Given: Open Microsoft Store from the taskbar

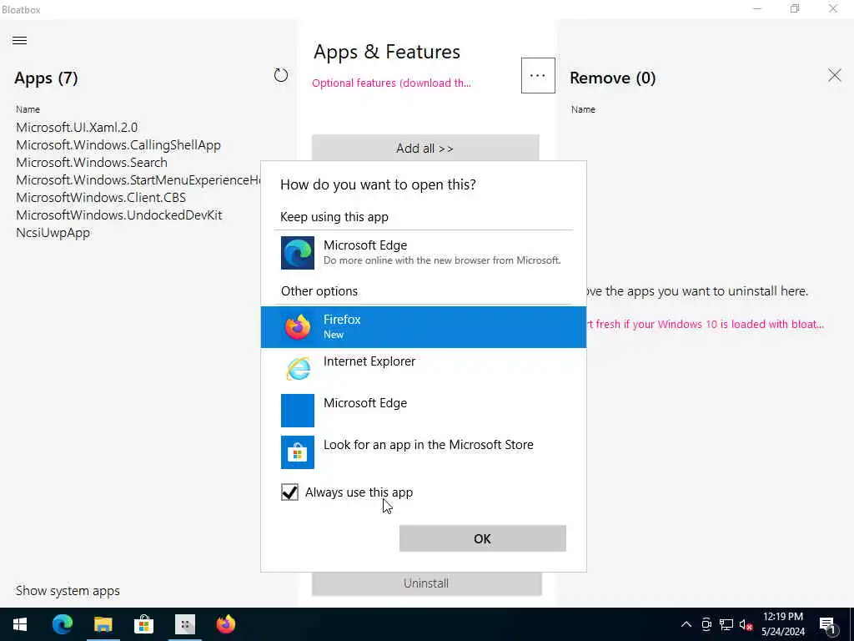Looking at the screenshot, I should pyautogui.click(x=143, y=624).
